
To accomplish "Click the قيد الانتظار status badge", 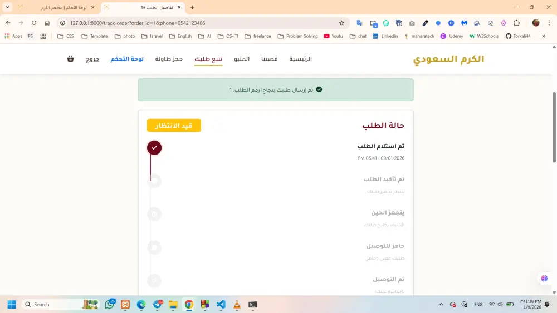I will pos(174,126).
